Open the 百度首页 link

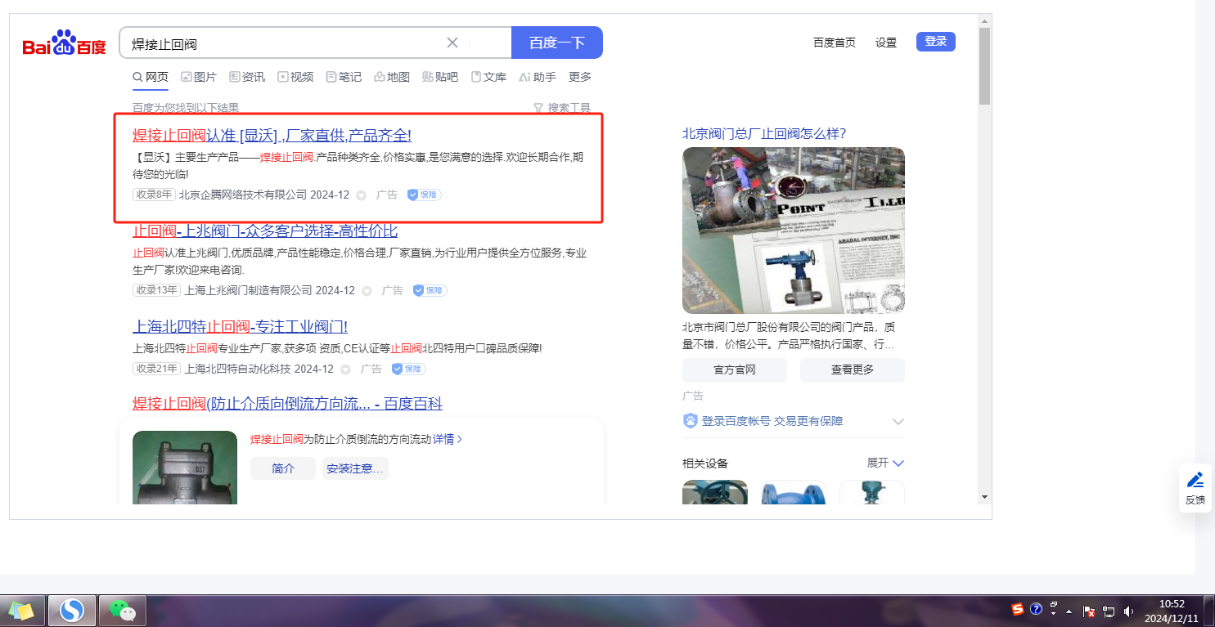(x=835, y=43)
